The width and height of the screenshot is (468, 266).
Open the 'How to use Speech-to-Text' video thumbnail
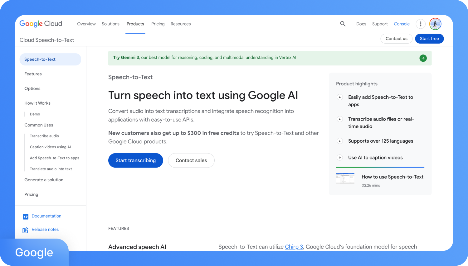[x=345, y=178]
